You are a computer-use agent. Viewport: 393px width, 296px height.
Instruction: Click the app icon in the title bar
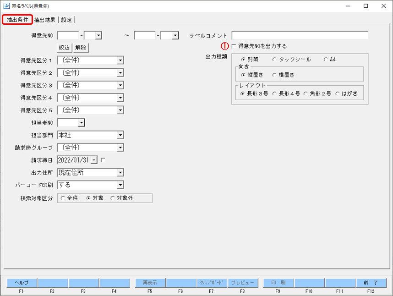(x=6, y=6)
